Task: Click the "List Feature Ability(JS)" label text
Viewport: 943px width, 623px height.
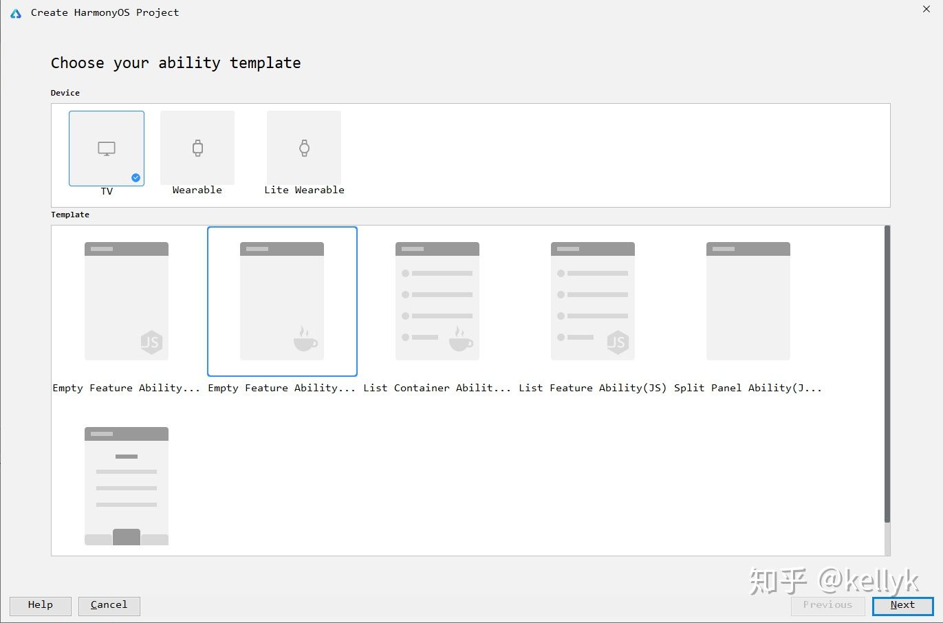Action: point(593,388)
